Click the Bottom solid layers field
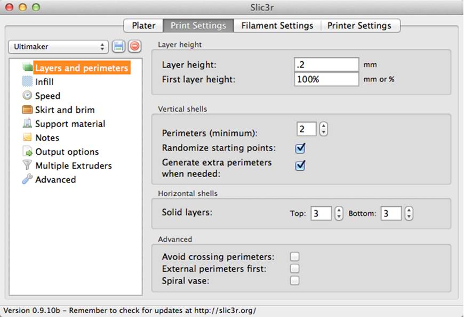The width and height of the screenshot is (464, 317). tap(391, 213)
